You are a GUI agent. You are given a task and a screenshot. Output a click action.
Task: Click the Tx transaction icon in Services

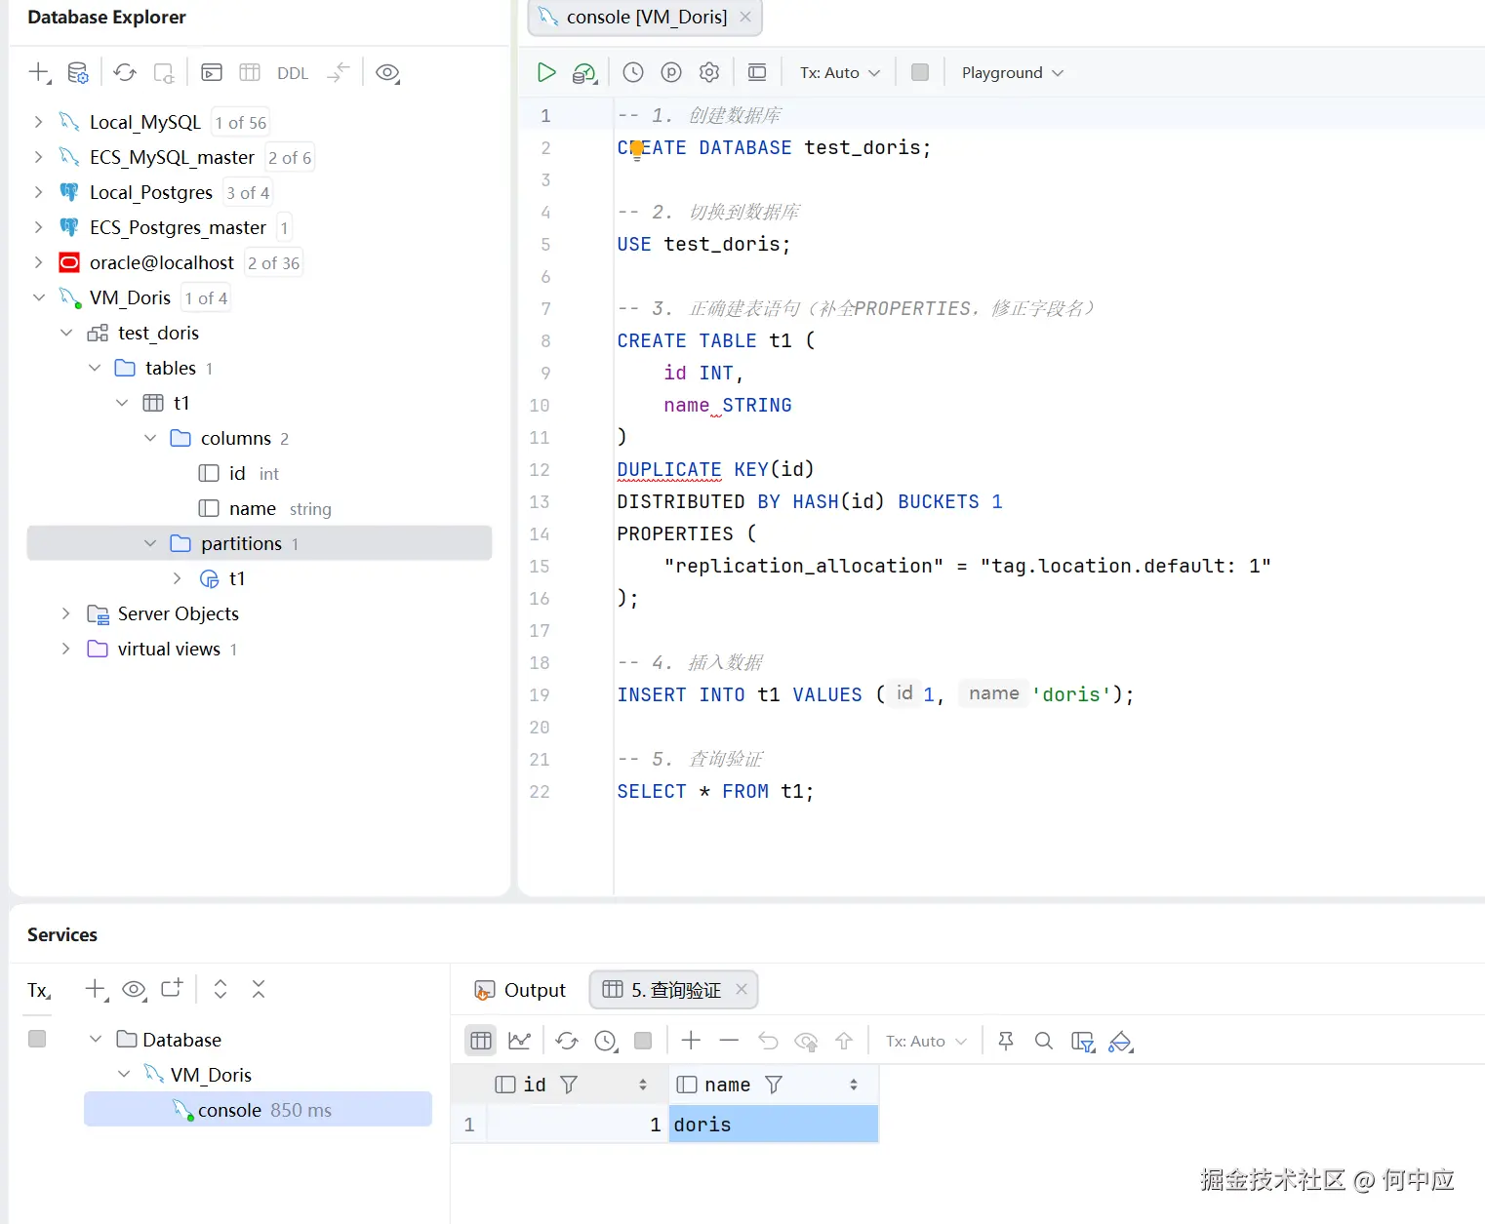(x=38, y=990)
